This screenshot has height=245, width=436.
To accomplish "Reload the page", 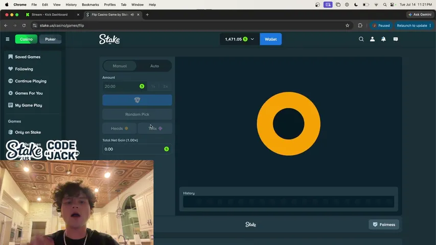I will click(24, 26).
